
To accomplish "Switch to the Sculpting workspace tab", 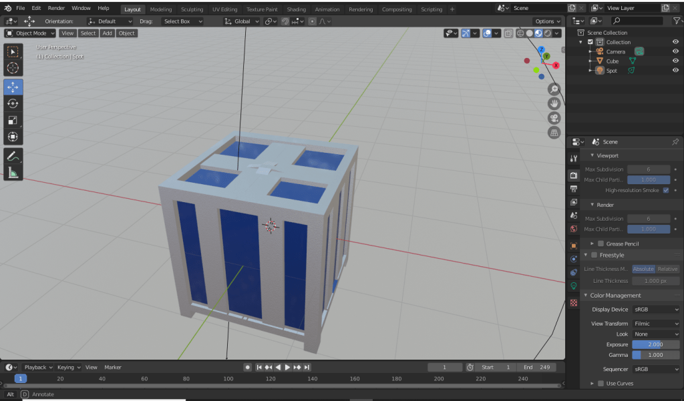I will pyautogui.click(x=192, y=9).
